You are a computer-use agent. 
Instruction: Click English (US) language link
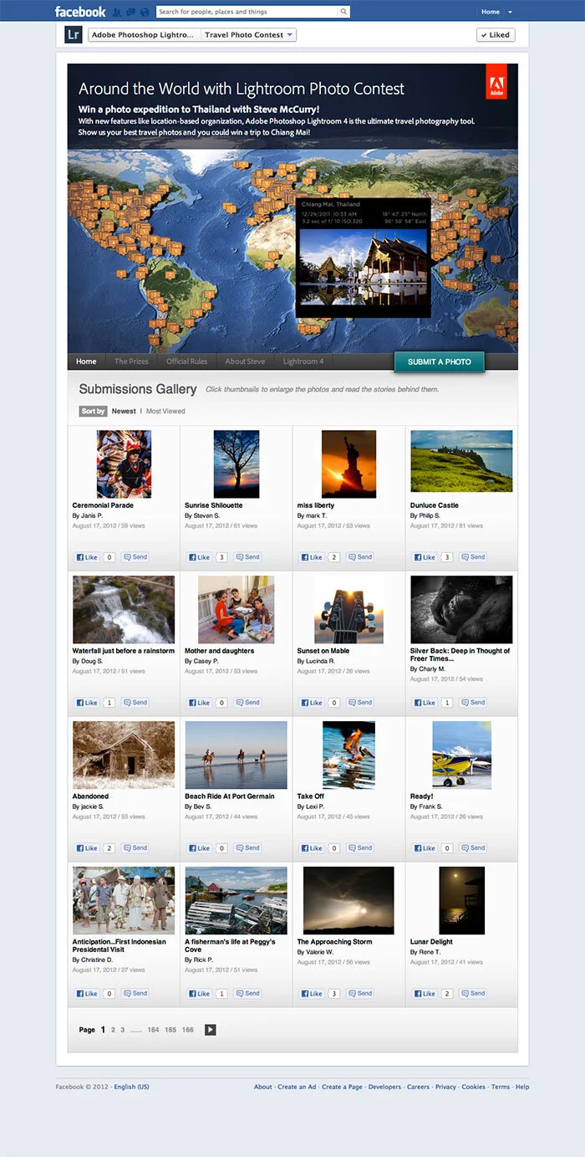pyautogui.click(x=132, y=1087)
